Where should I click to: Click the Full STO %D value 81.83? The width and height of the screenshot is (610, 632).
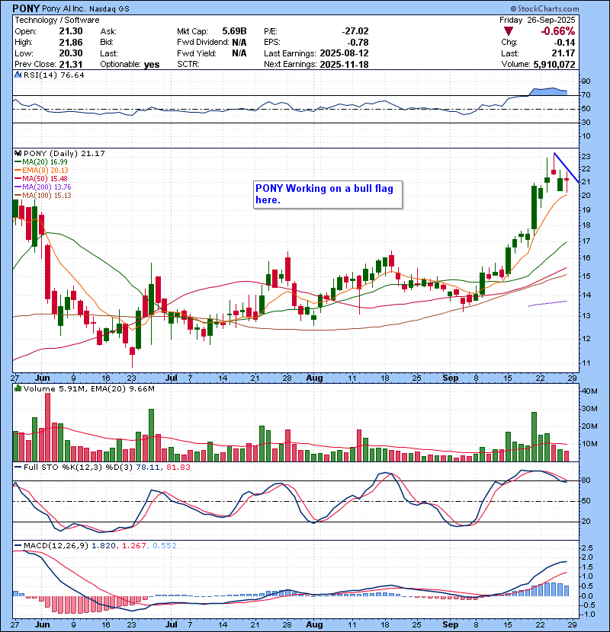tap(178, 468)
